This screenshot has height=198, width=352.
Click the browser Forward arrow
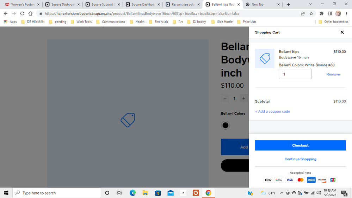pyautogui.click(x=14, y=13)
